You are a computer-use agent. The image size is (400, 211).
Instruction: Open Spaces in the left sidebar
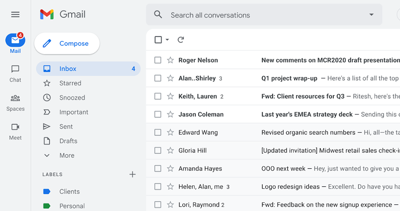(x=15, y=102)
